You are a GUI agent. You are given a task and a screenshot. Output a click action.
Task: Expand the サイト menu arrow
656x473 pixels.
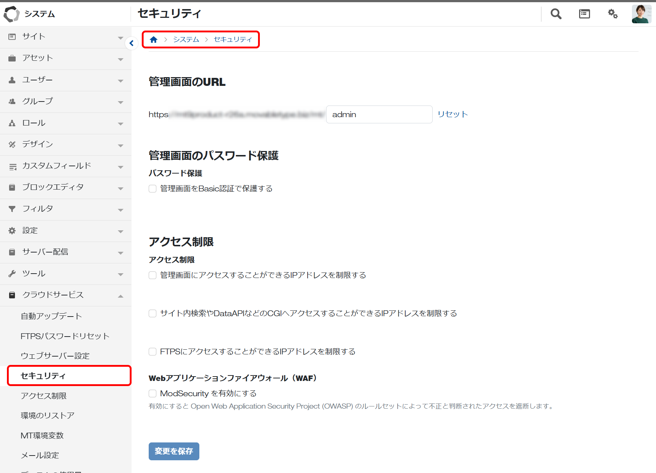pos(121,38)
